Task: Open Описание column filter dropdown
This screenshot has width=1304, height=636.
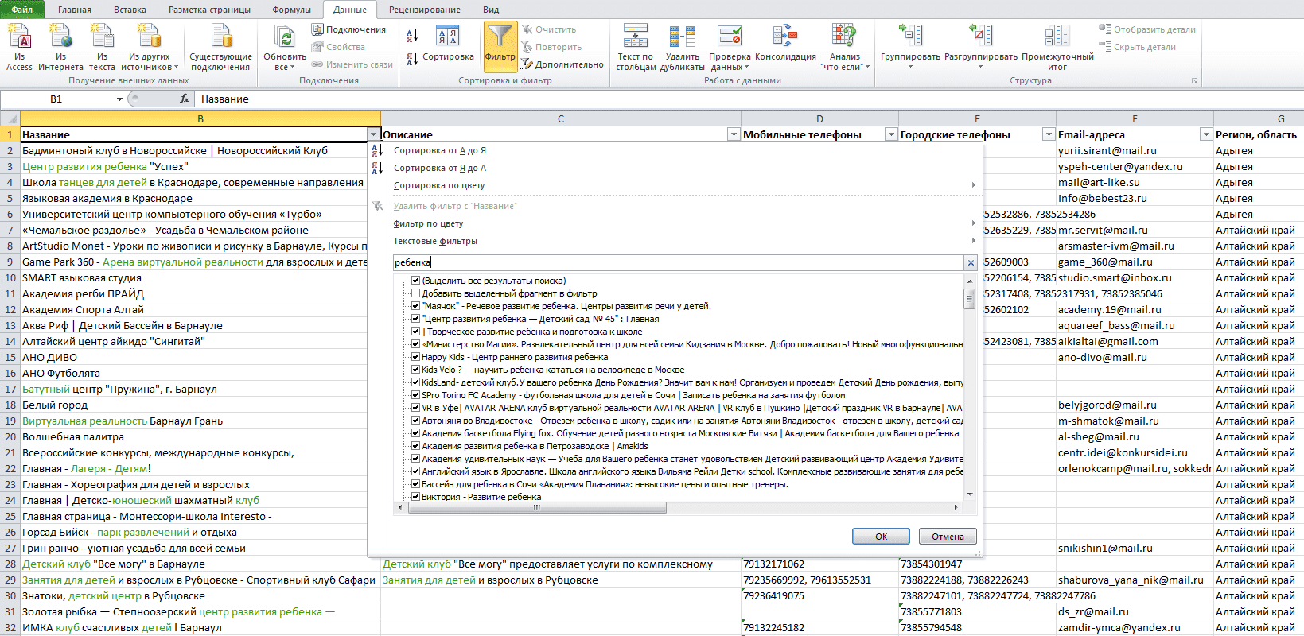Action: point(734,134)
